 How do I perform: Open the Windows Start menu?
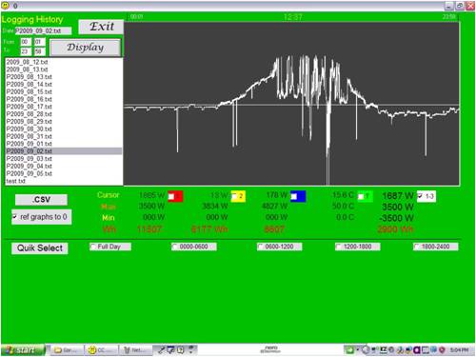tap(23, 350)
